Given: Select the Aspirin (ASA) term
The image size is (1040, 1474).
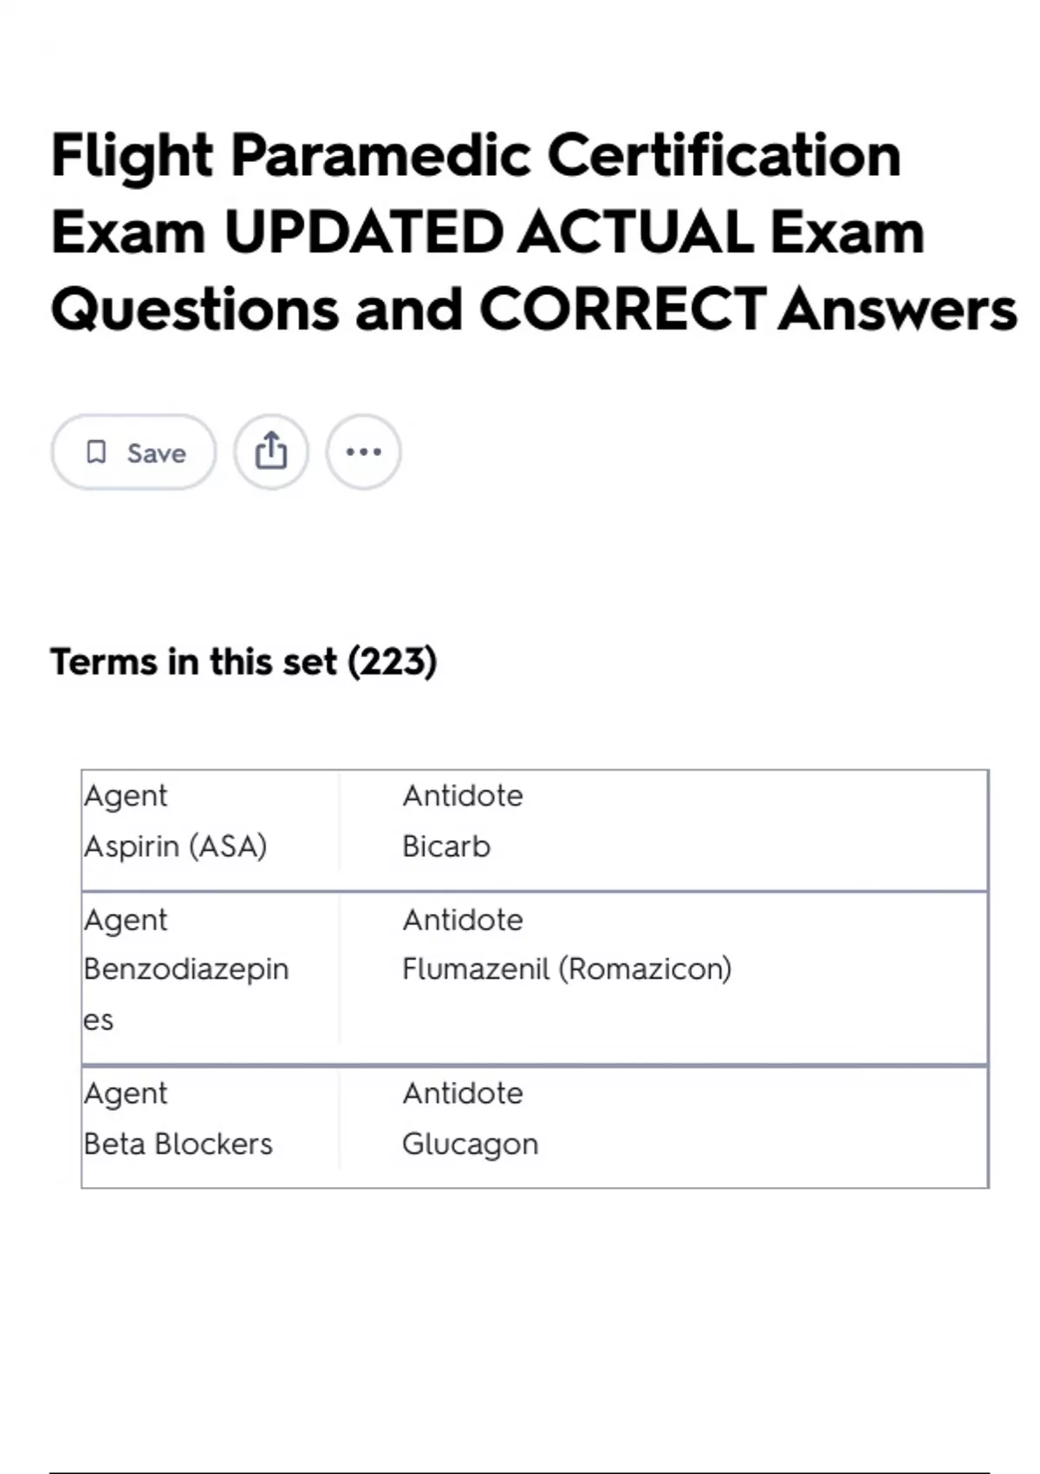Looking at the screenshot, I should pyautogui.click(x=175, y=846).
